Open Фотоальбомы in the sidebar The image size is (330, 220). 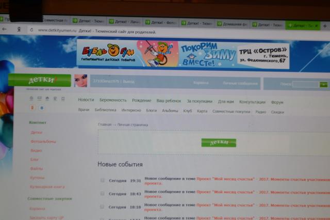pos(43,142)
